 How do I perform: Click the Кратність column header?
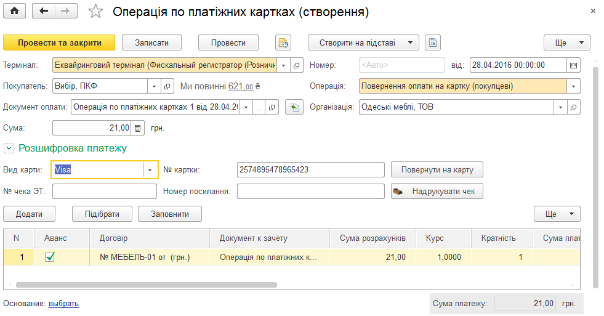(x=502, y=238)
